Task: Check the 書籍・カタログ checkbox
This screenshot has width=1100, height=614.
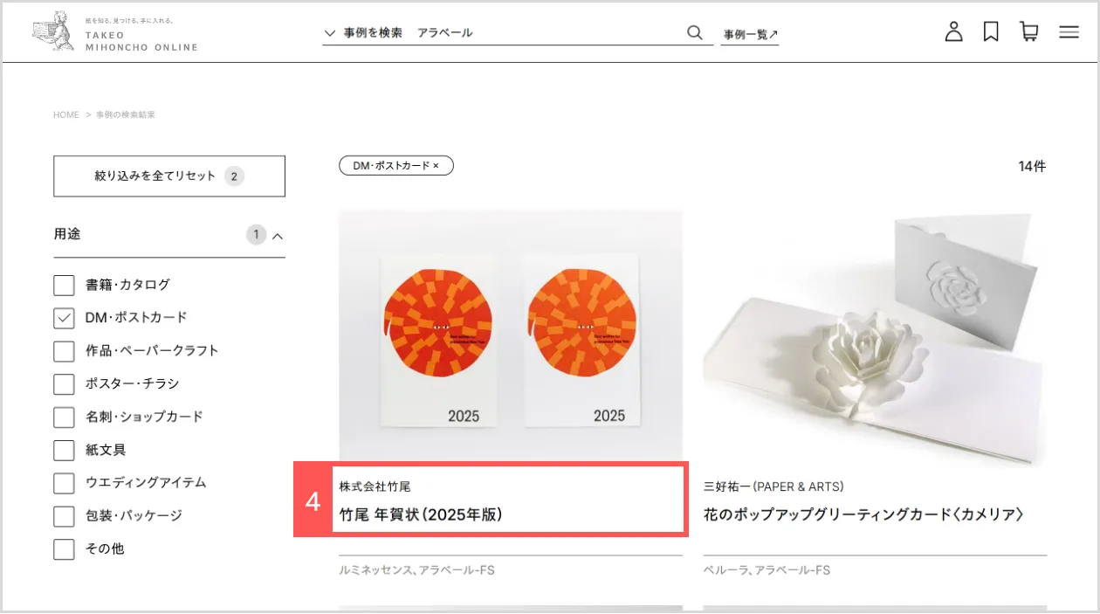Action: click(x=64, y=285)
